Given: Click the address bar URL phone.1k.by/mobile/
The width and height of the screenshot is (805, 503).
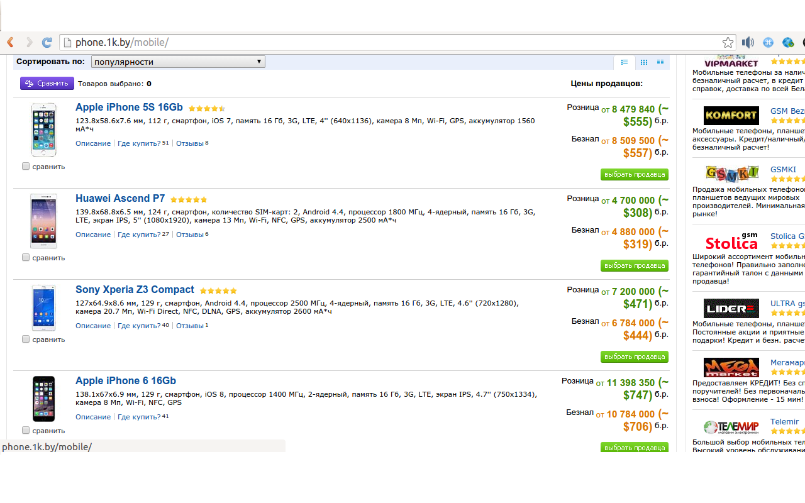Looking at the screenshot, I should tap(122, 43).
